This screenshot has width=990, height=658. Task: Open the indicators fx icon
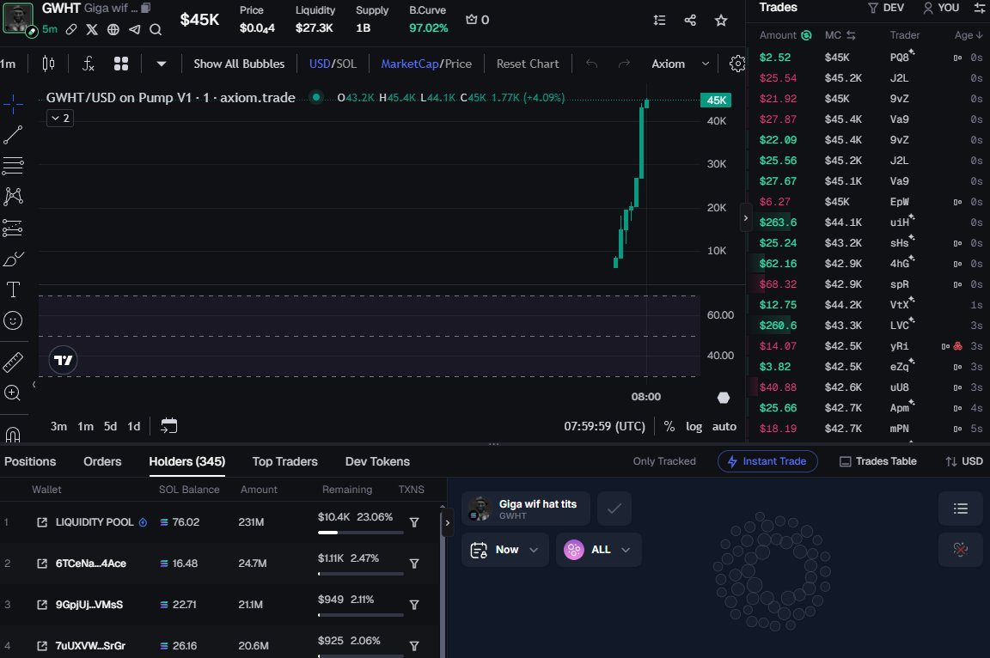coord(89,64)
